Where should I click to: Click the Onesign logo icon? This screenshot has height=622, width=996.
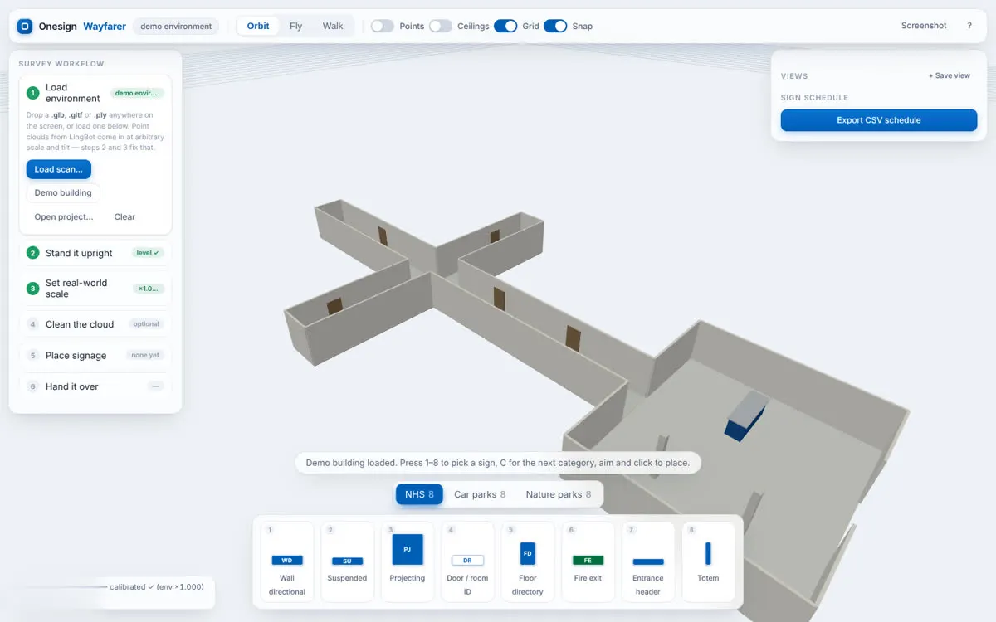[x=25, y=26]
